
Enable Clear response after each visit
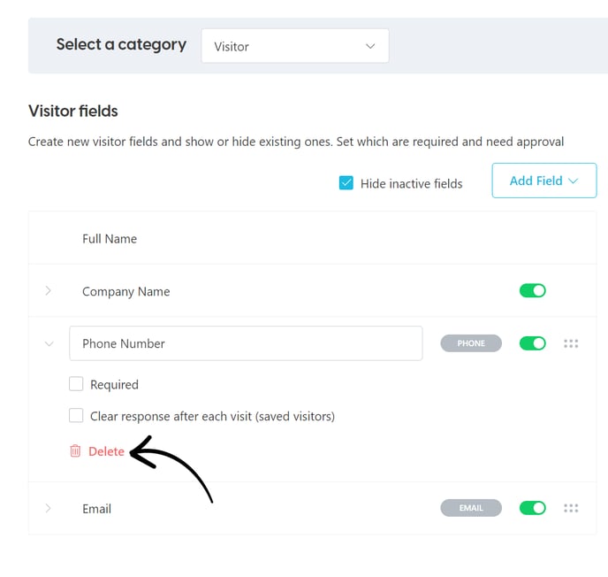(x=76, y=415)
